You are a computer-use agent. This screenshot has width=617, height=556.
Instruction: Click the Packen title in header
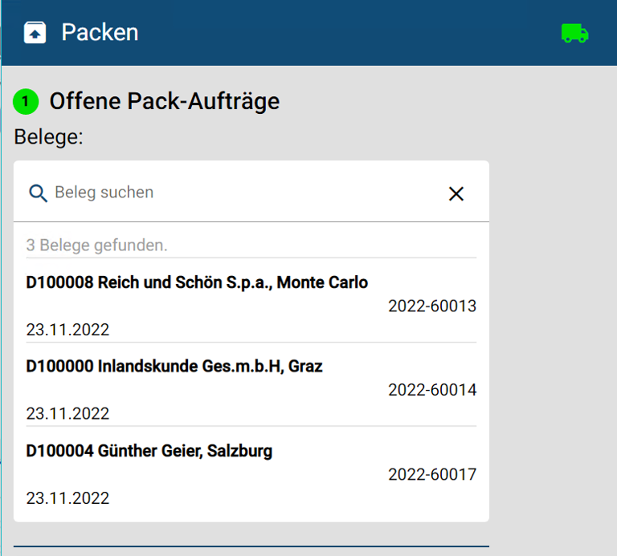click(100, 32)
